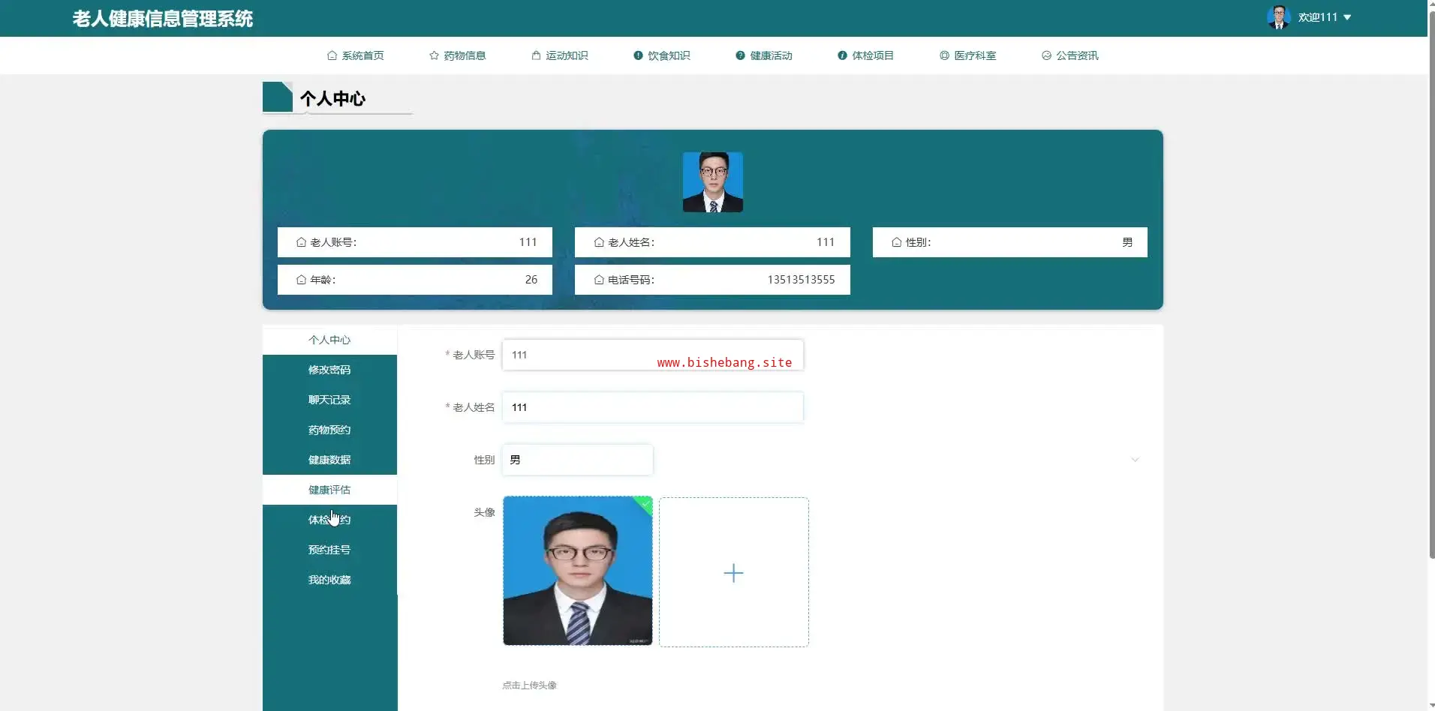Click the question icon beside 健康活动
The image size is (1435, 711).
click(740, 55)
